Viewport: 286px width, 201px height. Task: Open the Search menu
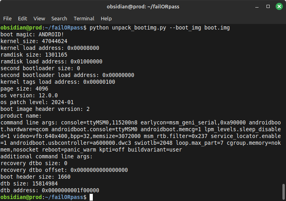pyautogui.click(x=59, y=18)
